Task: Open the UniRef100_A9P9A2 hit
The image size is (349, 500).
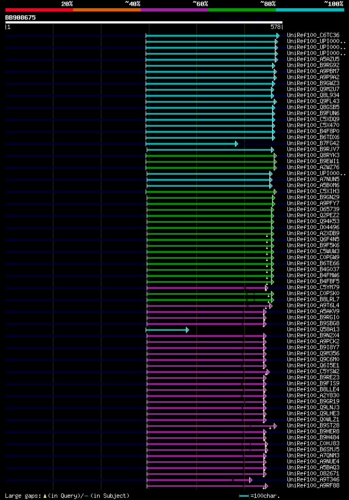Action: point(313,77)
